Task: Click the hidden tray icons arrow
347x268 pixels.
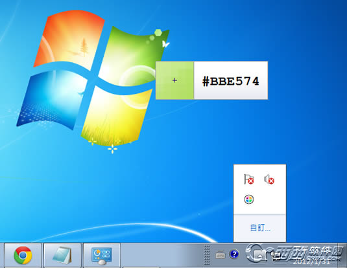Action: pyautogui.click(x=260, y=255)
